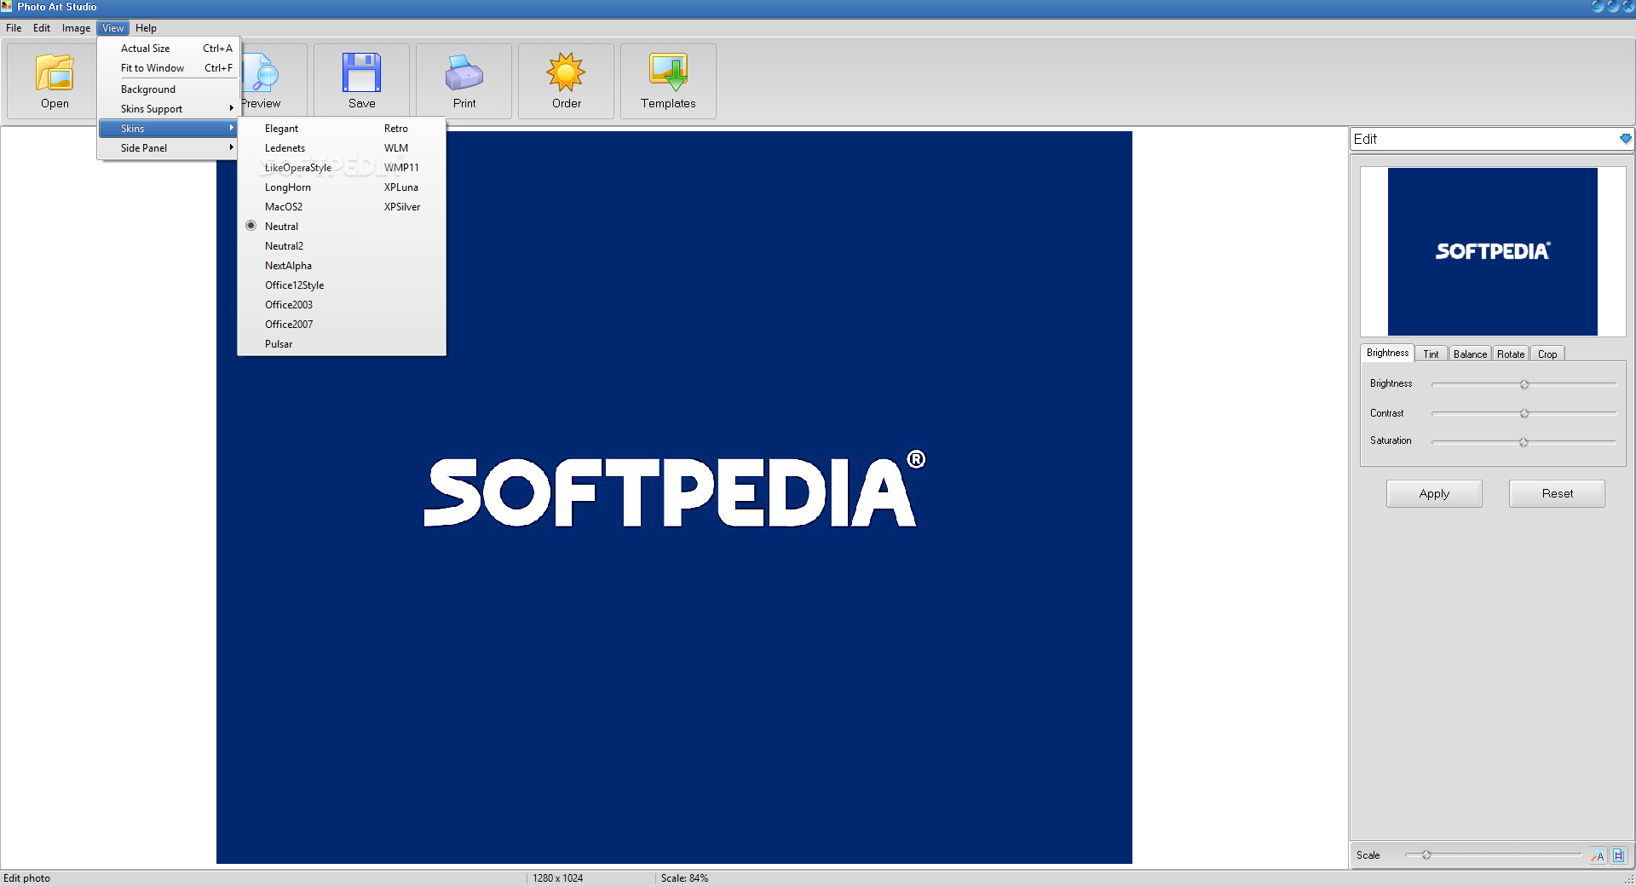Switch to the Crop tab
Screen dimensions: 1636x886
pyautogui.click(x=1547, y=354)
